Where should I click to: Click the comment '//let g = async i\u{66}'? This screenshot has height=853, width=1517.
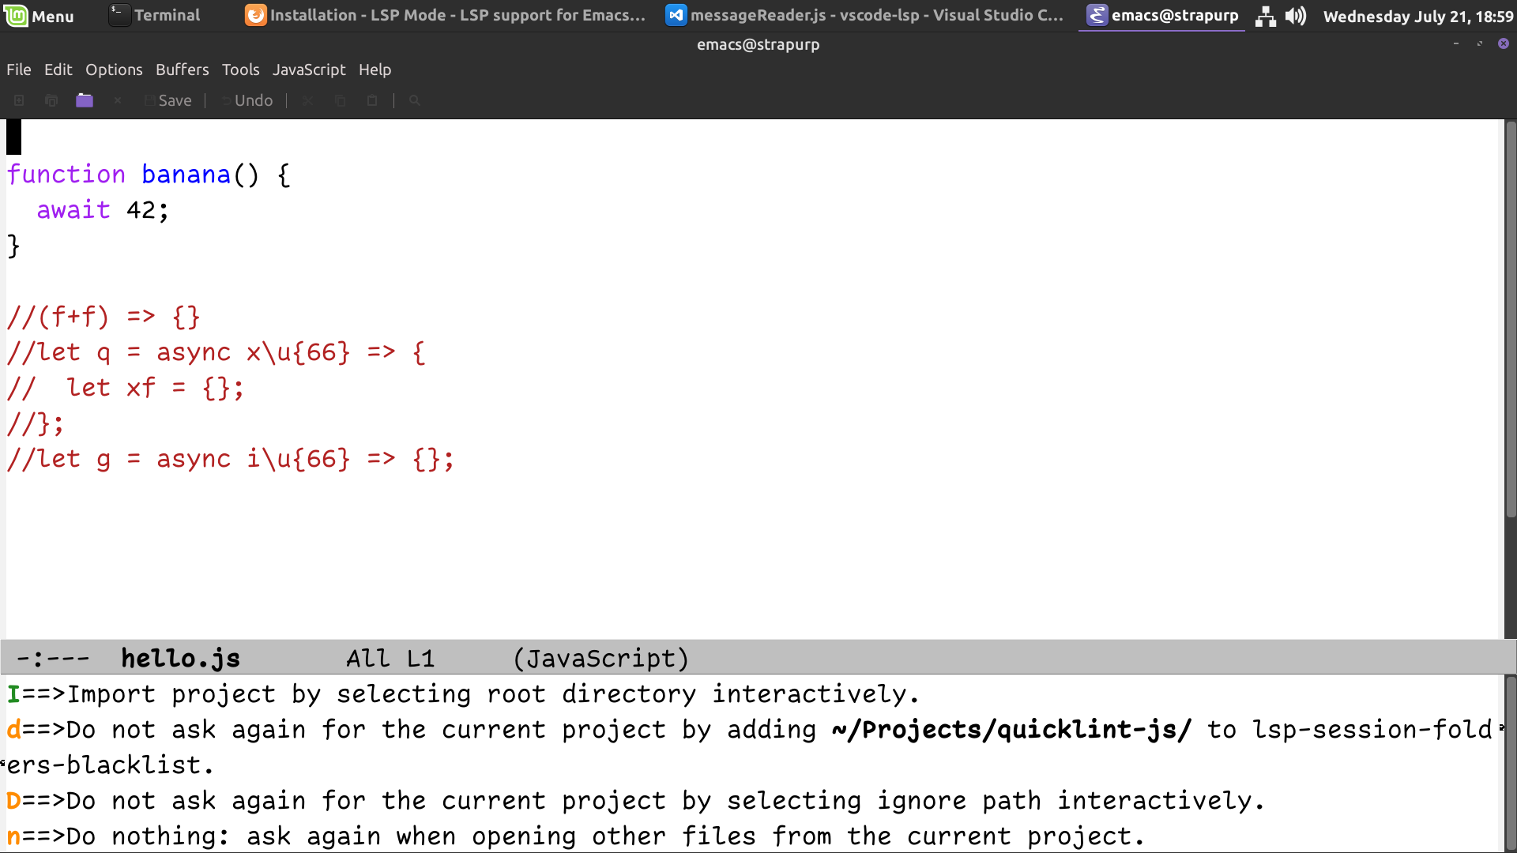pos(231,459)
